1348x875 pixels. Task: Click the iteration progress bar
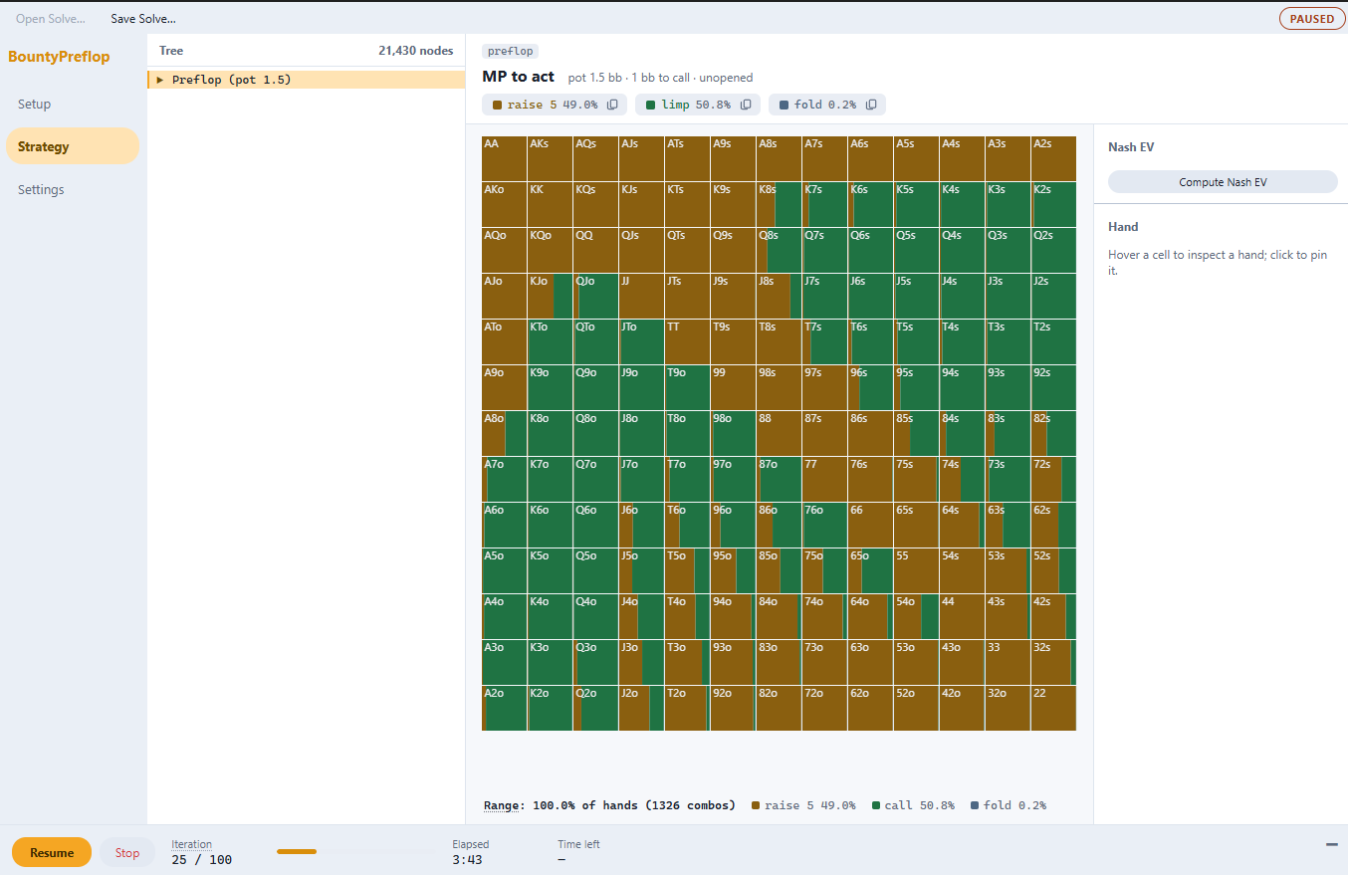click(x=354, y=852)
